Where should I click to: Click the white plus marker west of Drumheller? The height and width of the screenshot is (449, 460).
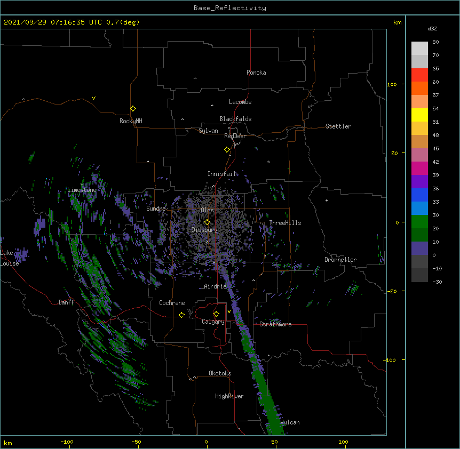tap(327, 200)
